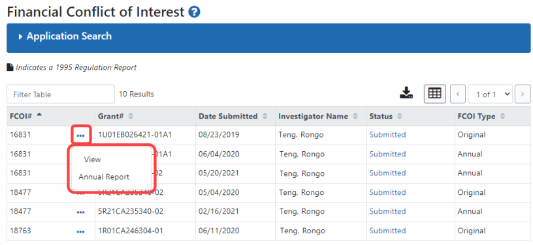Download table results with export icon
This screenshot has height=245, width=533.
click(x=406, y=93)
